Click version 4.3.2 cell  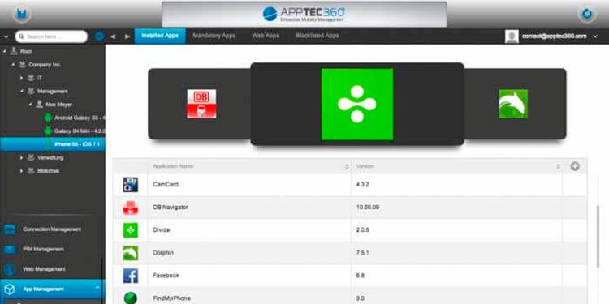coord(362,185)
